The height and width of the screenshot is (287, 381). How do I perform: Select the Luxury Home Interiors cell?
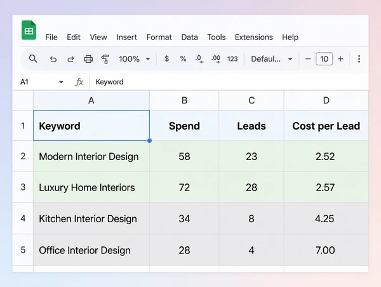tap(91, 187)
